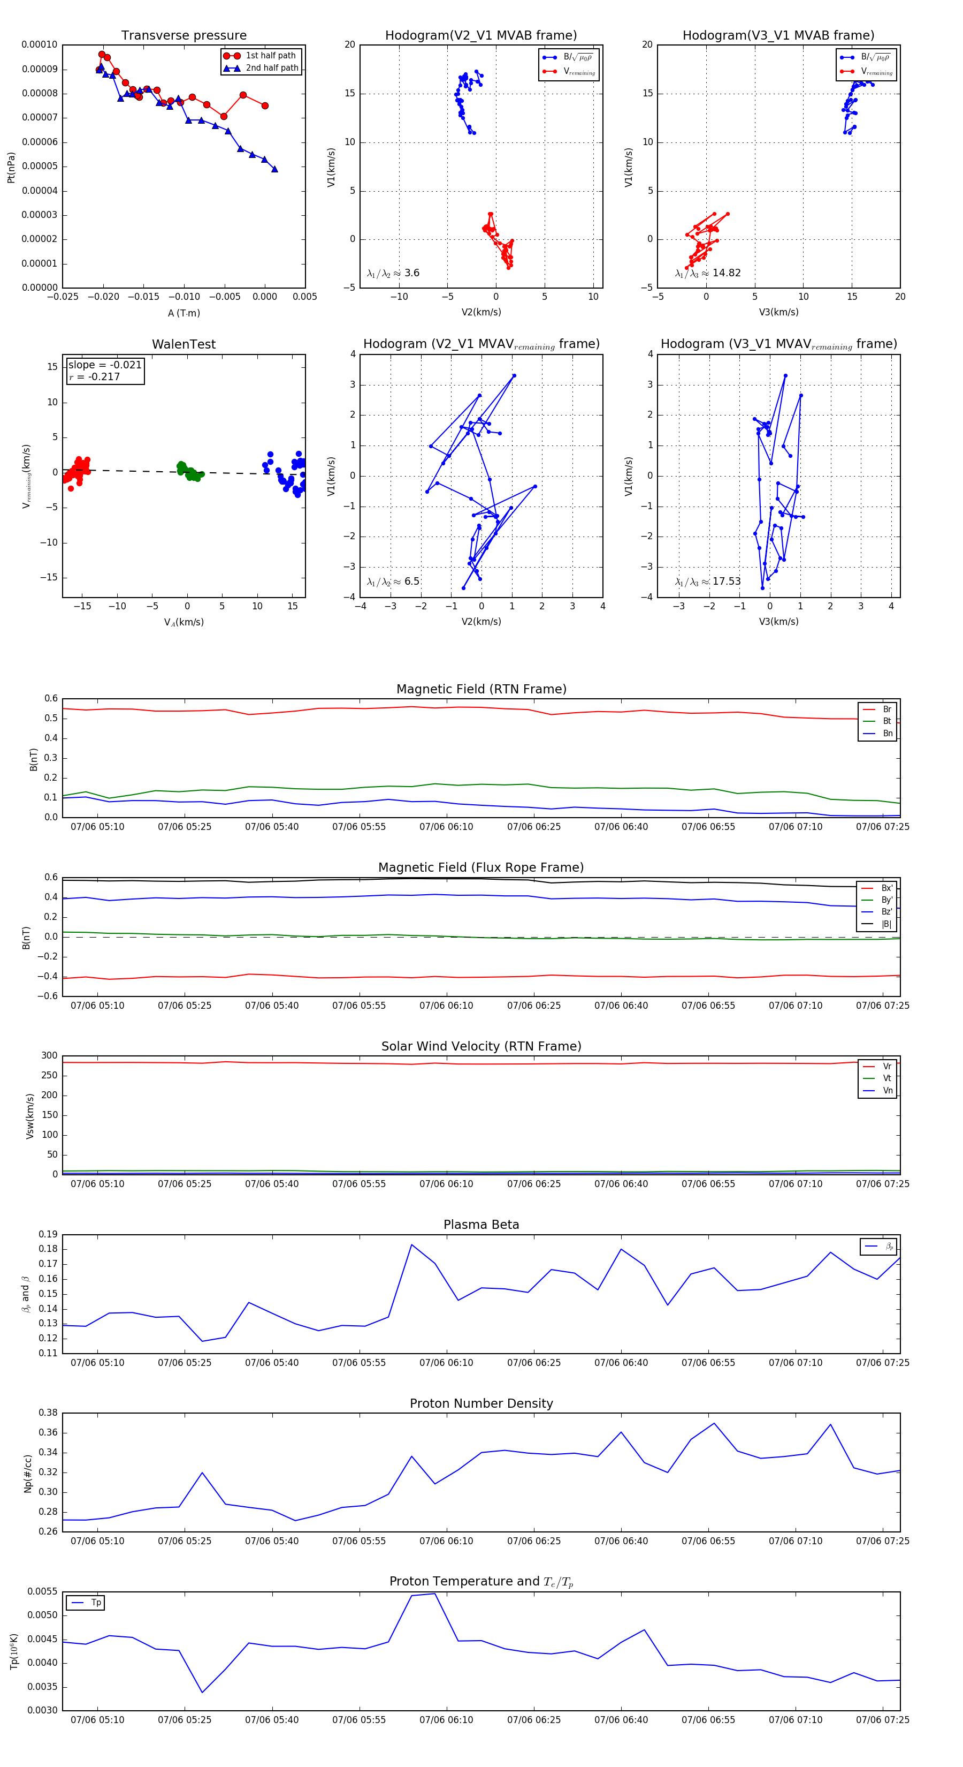The height and width of the screenshot is (1767, 963).
Task: Click the 'Pt(nPa)' y-axis label
Action: (x=11, y=167)
